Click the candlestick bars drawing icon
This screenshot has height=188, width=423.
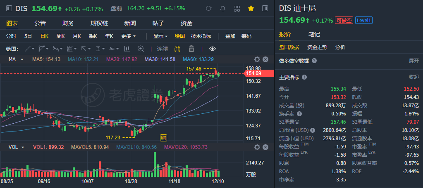click(127, 49)
